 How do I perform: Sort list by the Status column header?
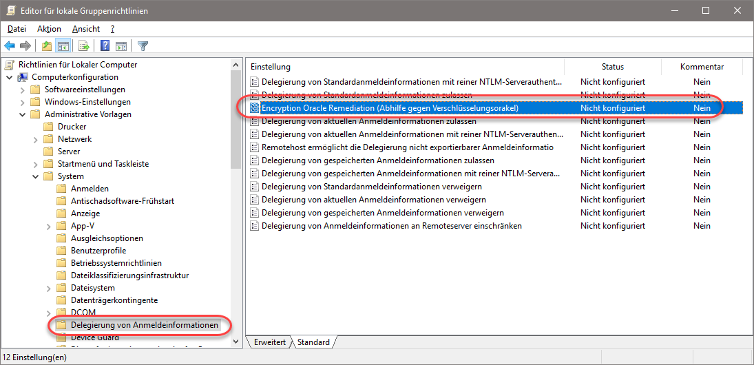[612, 67]
